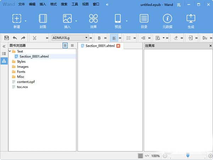Image resolution: width=213 pixels, height=160 pixels.
Task: Open the 目录 table of contents icon
Action: (x=144, y=21)
